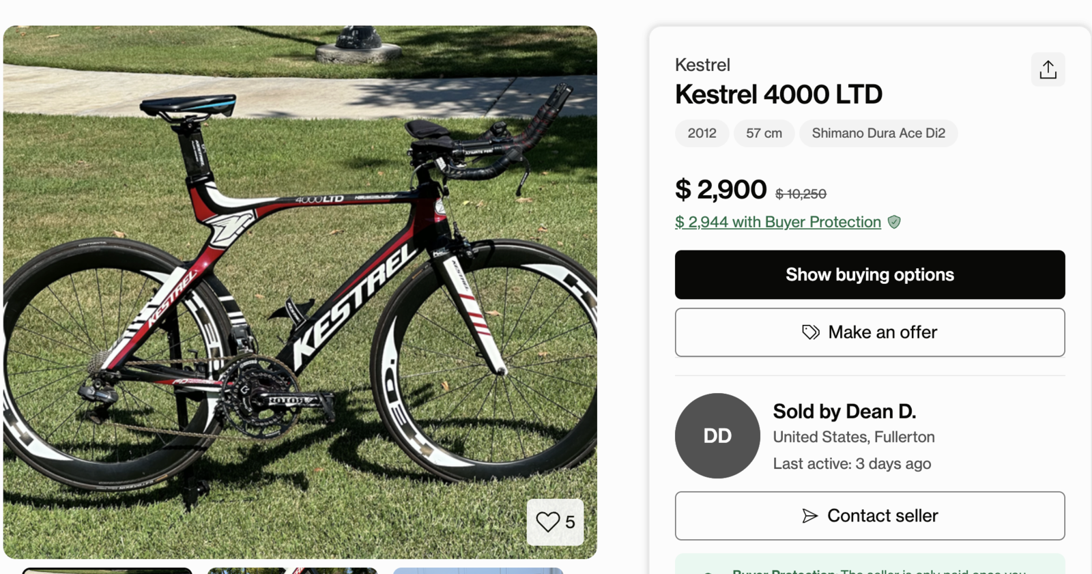
Task: Select the third thumbnail below the main photo
Action: click(x=478, y=571)
